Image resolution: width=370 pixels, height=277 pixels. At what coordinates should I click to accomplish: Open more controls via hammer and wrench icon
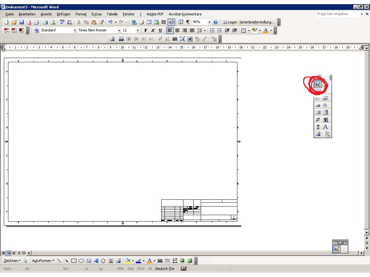point(327,134)
